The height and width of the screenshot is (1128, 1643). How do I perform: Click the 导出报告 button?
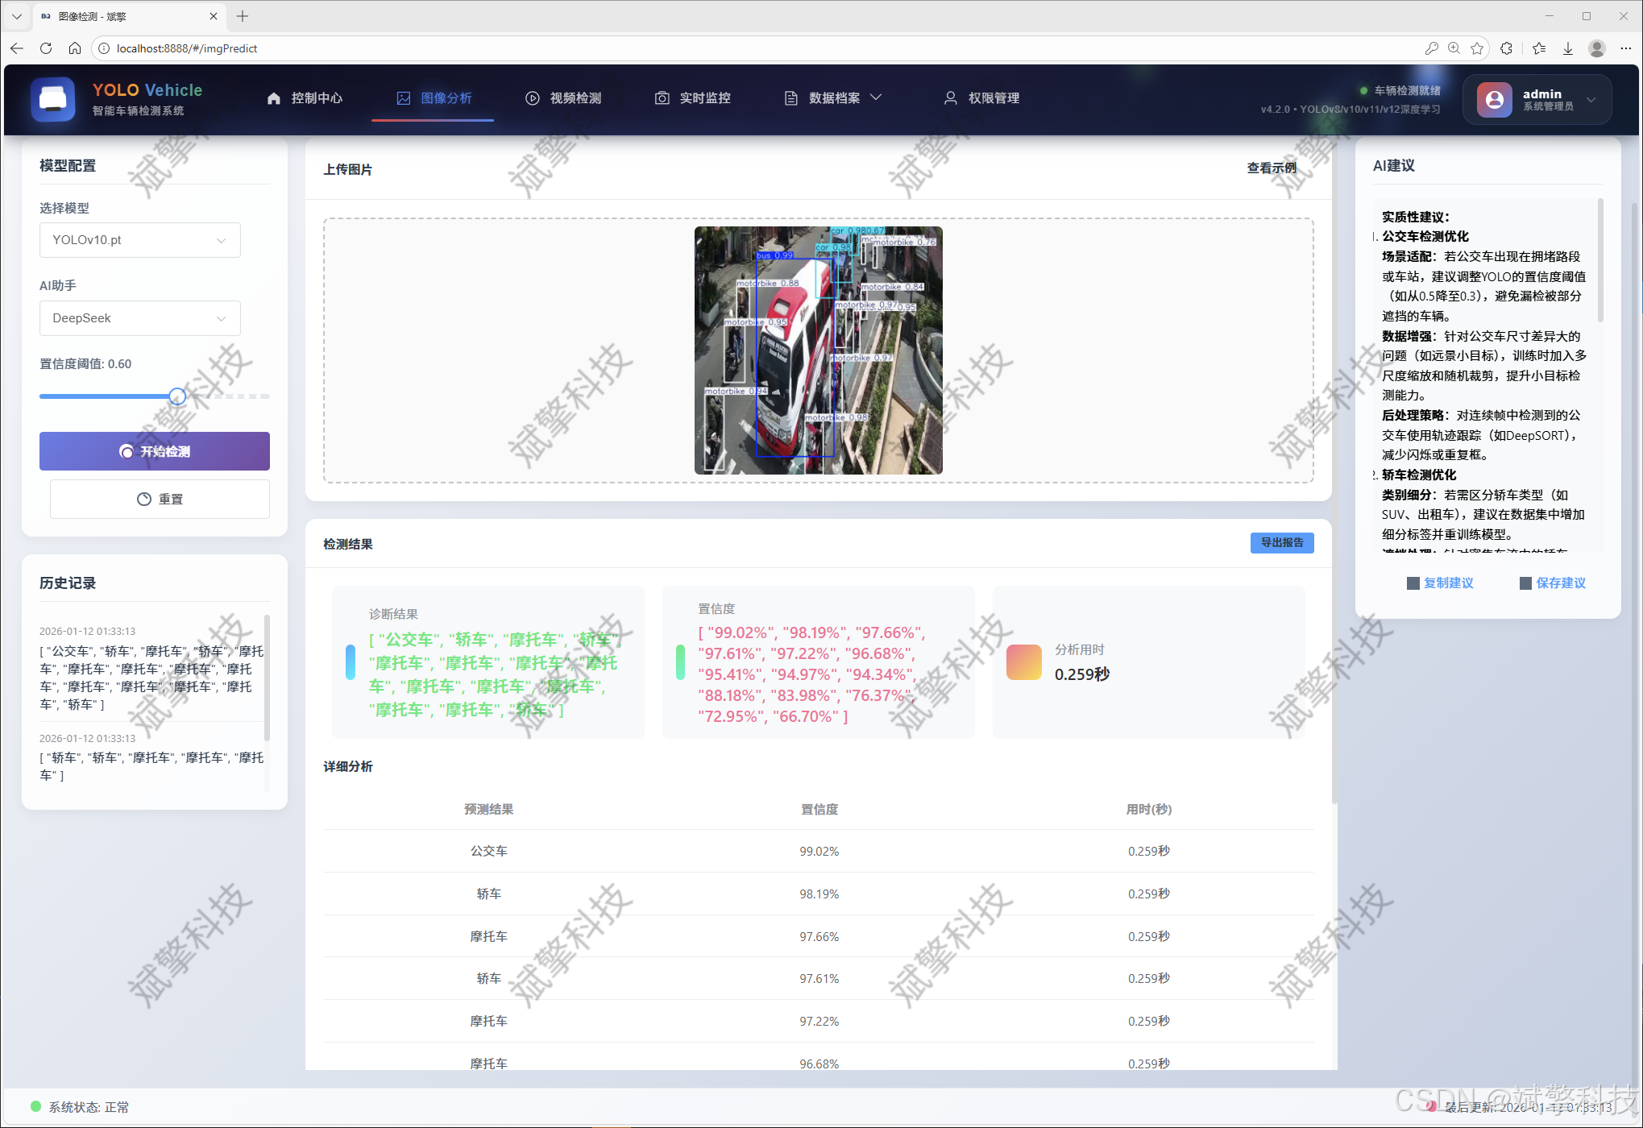[1281, 543]
